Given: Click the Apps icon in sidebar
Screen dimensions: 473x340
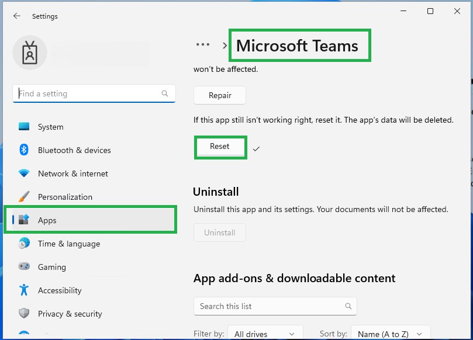Looking at the screenshot, I should 24,220.
